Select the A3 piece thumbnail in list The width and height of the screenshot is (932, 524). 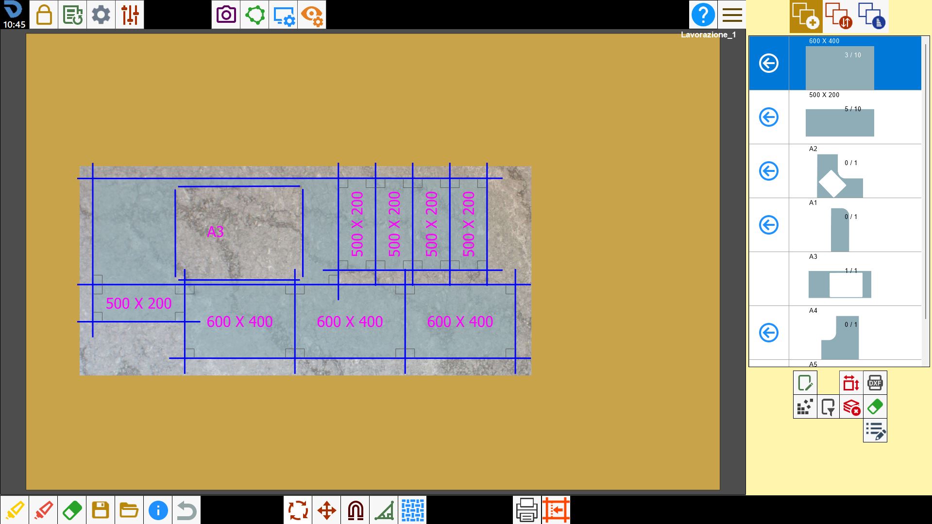click(x=840, y=284)
